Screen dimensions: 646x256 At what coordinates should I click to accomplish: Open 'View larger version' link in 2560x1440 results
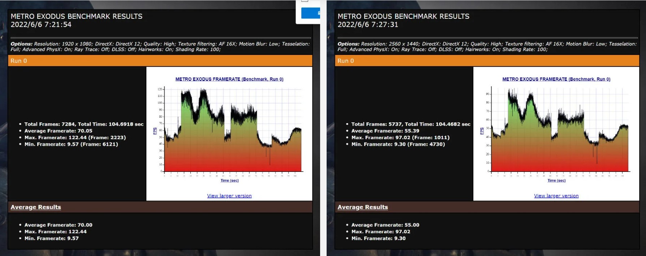[x=556, y=196]
